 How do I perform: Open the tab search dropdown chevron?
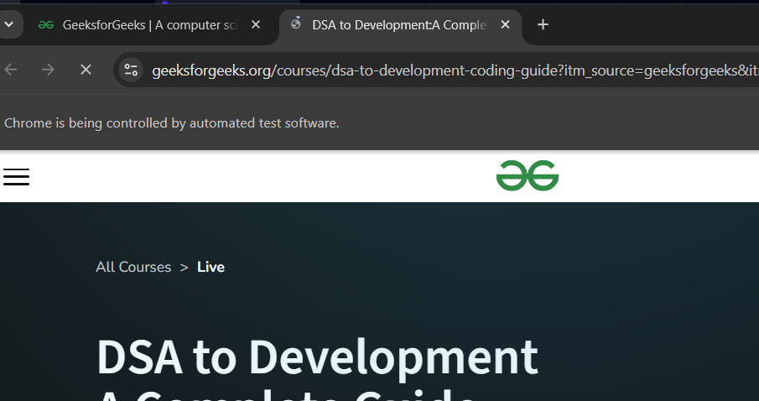pos(8,24)
